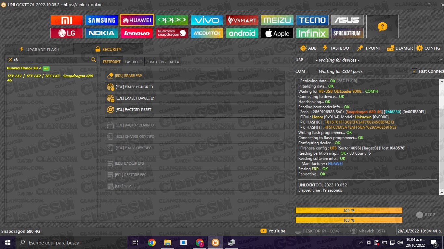Switch to the UPGRADE FLASH tab
The image size is (444, 249).
39,50
